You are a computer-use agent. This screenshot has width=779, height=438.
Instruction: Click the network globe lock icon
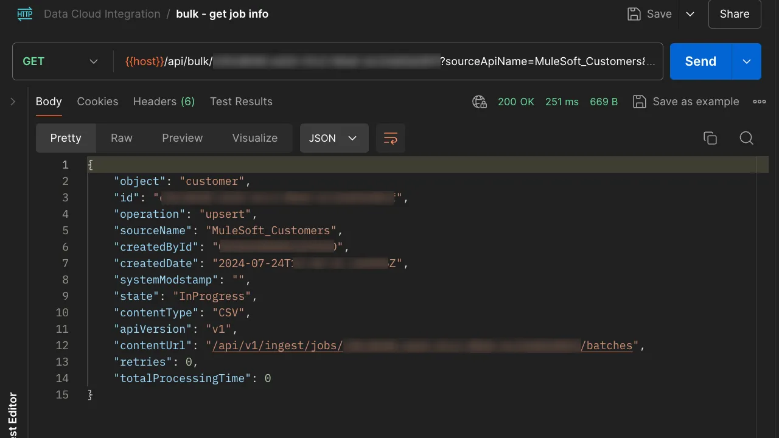[480, 102]
